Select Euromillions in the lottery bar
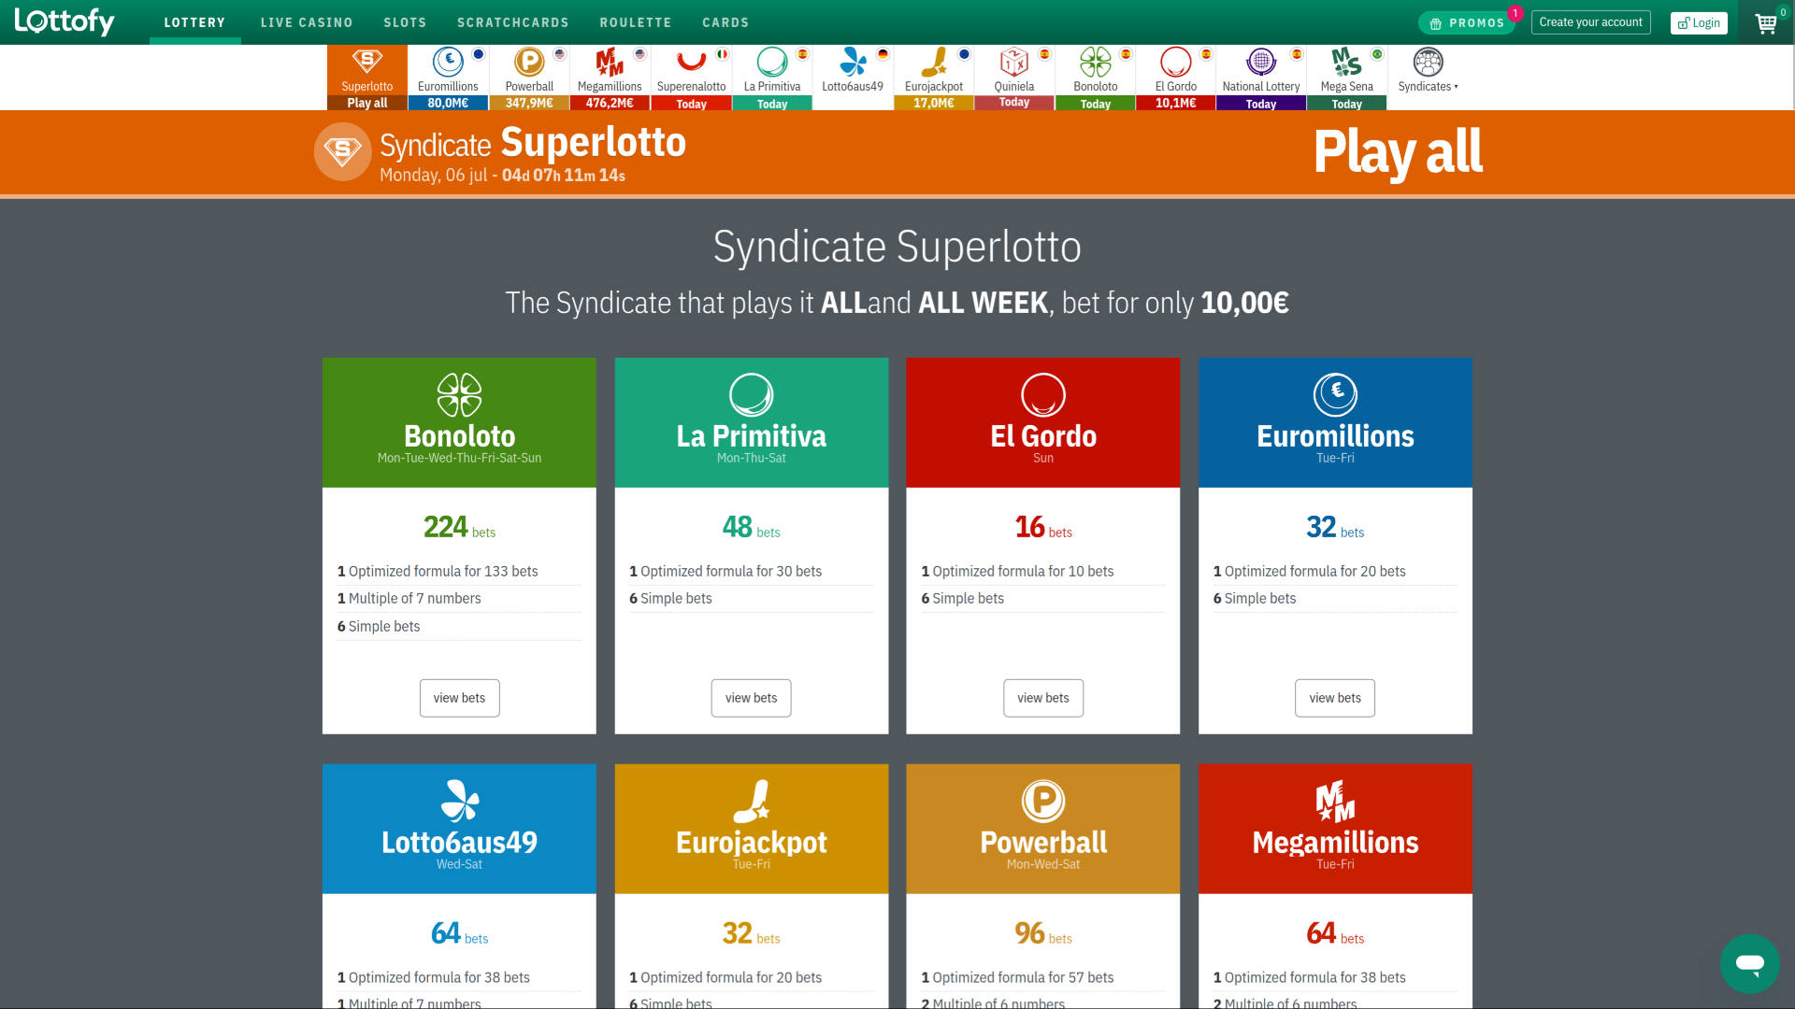1795x1009 pixels. (448, 78)
